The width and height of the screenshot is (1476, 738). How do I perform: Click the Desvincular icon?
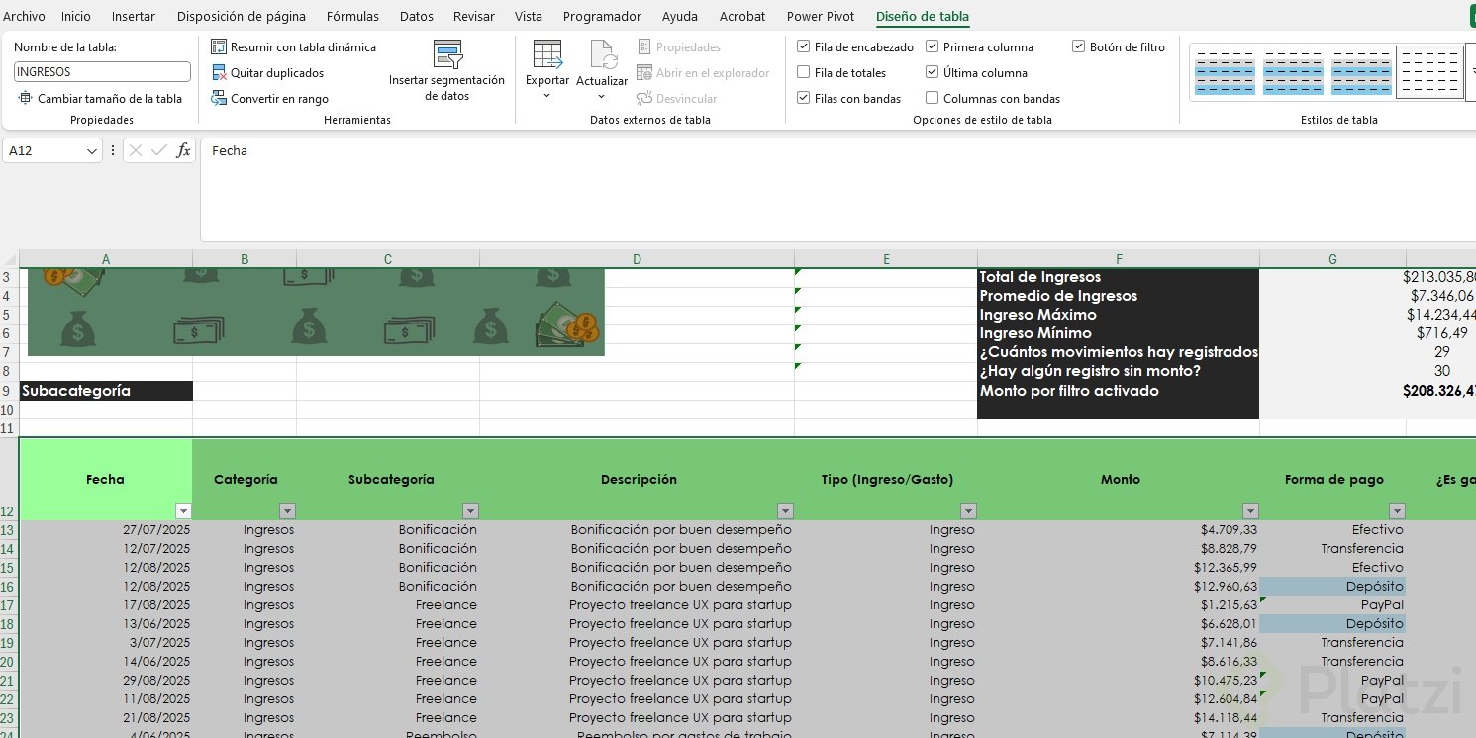[644, 98]
